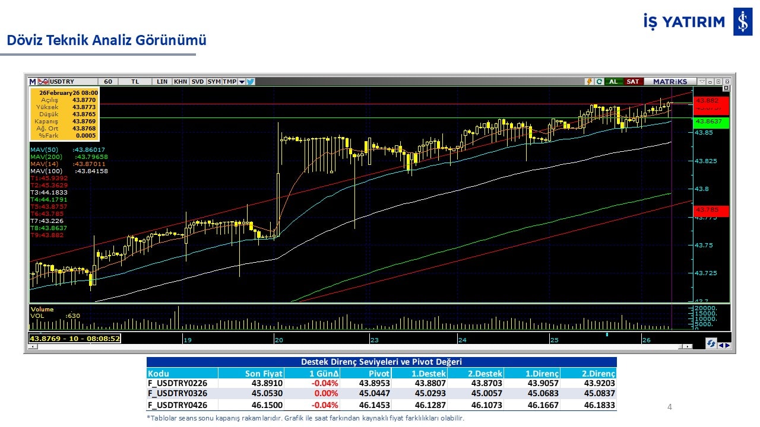Image resolution: width=760 pixels, height=427 pixels.
Task: Toggle the LIN linear scale button
Action: click(161, 81)
